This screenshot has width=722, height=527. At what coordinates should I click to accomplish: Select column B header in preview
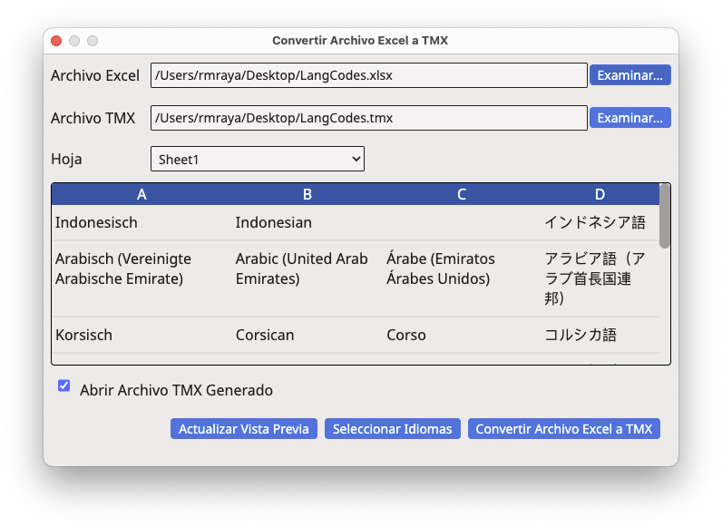[x=307, y=194]
